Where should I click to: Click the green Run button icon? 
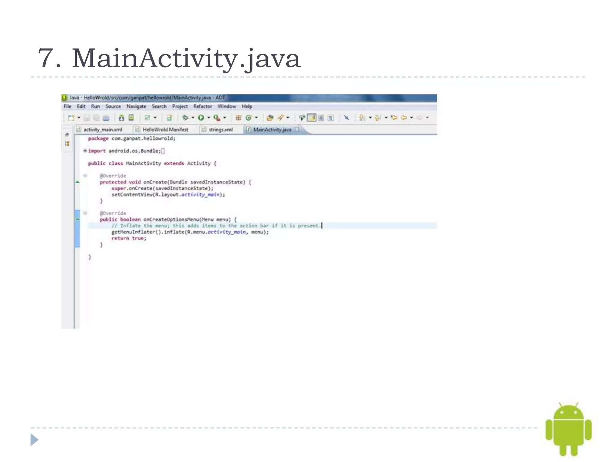pyautogui.click(x=201, y=118)
